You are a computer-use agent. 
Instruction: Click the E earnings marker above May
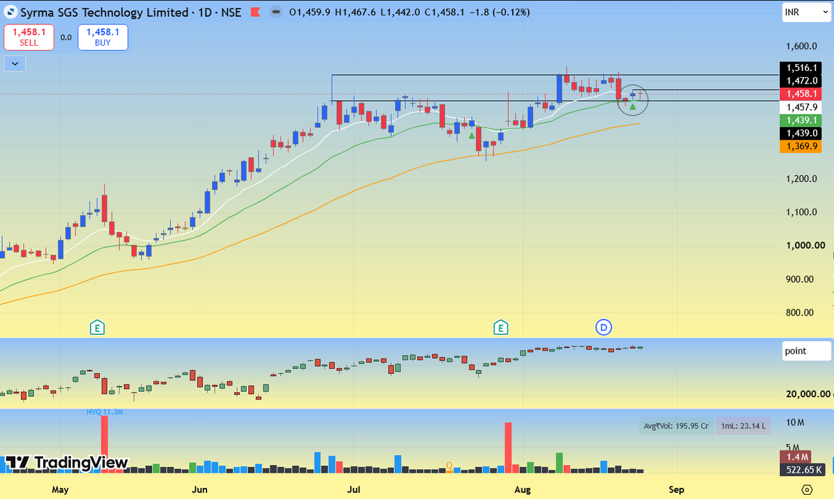pos(98,327)
